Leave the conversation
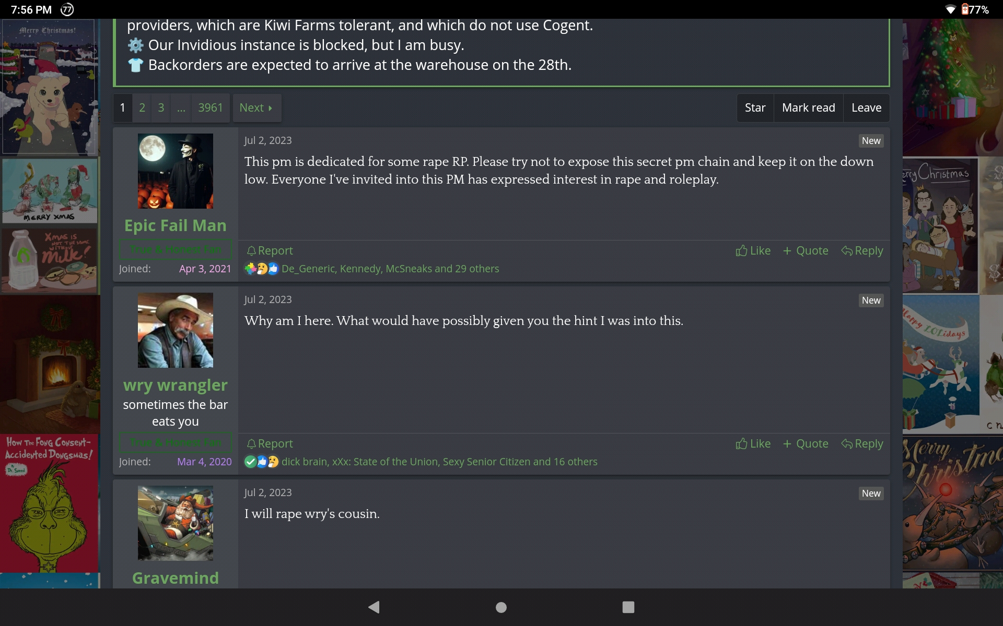Screen dimensions: 1003x626 [866, 108]
